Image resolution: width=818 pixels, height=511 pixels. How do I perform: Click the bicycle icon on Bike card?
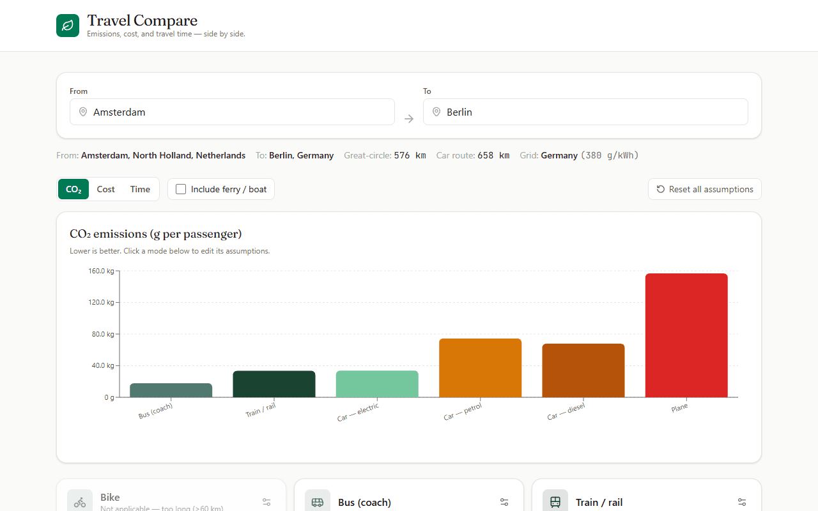click(x=80, y=502)
